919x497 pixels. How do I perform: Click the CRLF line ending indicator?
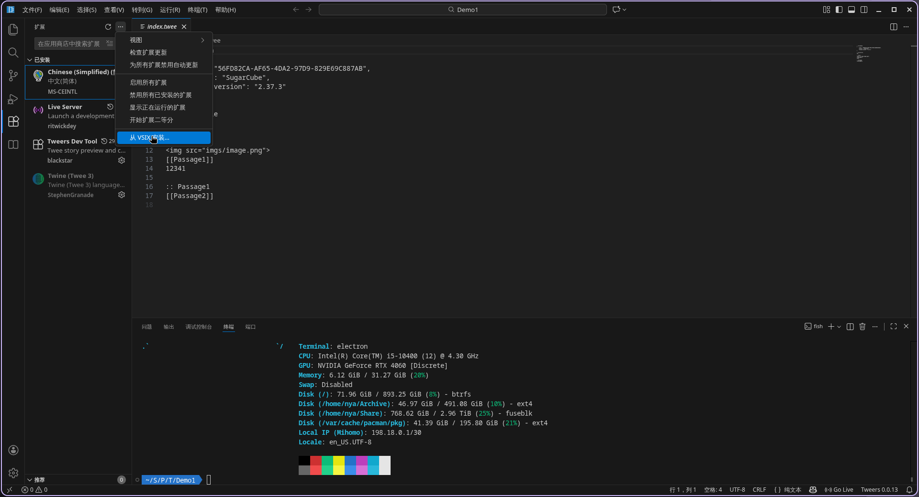[759, 490]
